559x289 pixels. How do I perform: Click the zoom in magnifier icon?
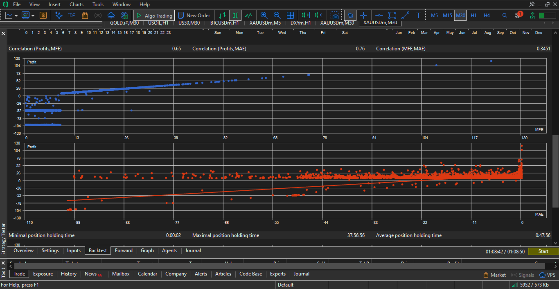264,16
